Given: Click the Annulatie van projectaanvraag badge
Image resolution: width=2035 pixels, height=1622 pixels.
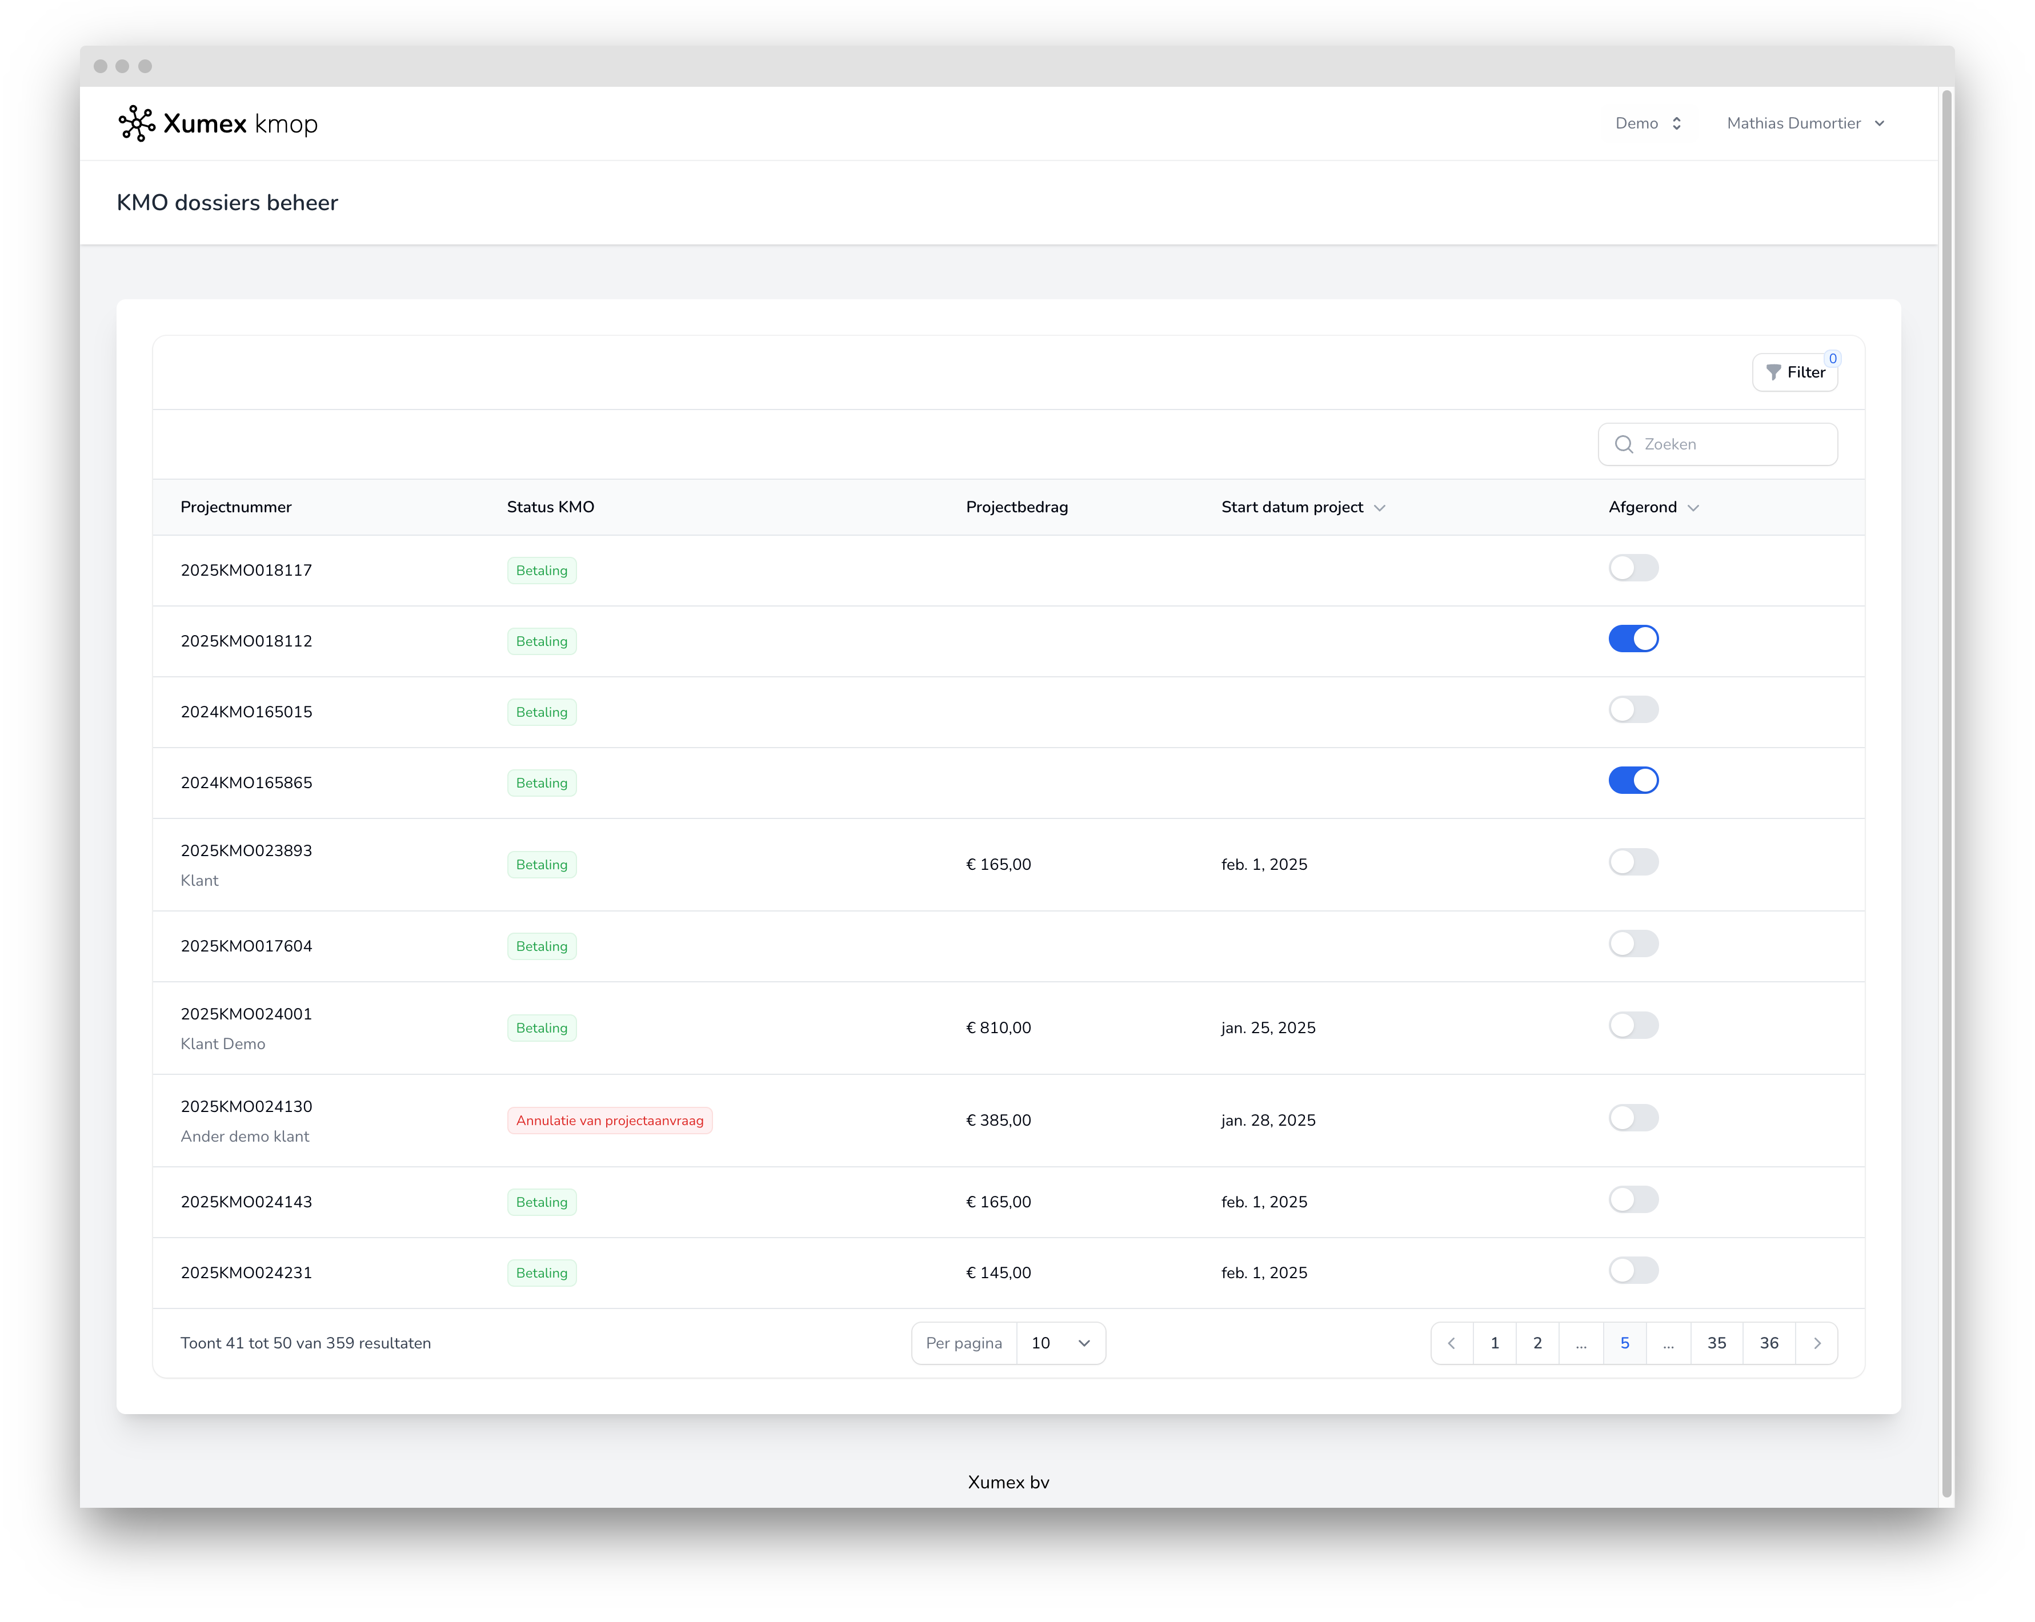Looking at the screenshot, I should click(x=610, y=1121).
